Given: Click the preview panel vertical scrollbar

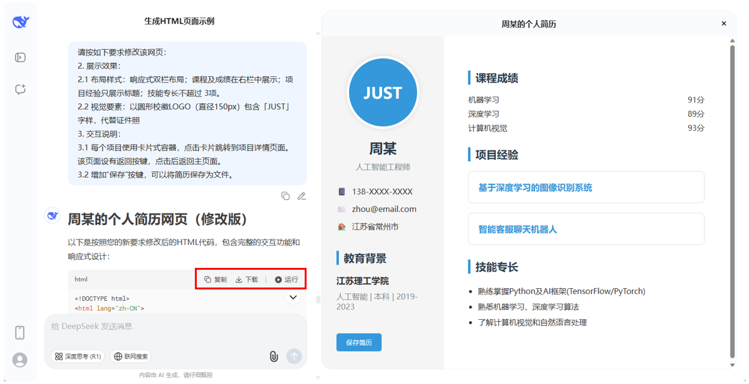Looking at the screenshot, I should click(732, 201).
